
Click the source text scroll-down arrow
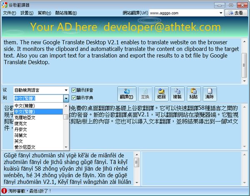[x=244, y=81]
